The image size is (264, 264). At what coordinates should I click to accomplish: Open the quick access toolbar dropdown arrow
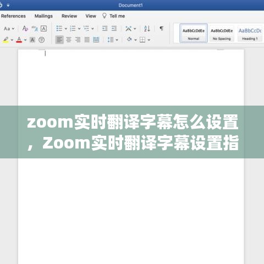8,5
